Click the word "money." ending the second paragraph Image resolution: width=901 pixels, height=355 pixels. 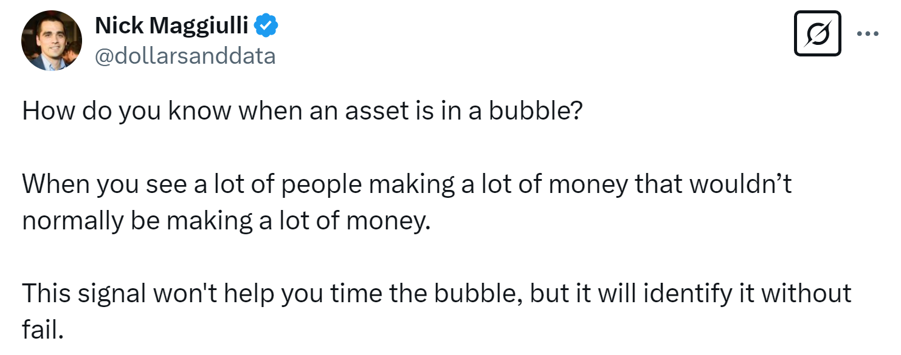point(388,221)
